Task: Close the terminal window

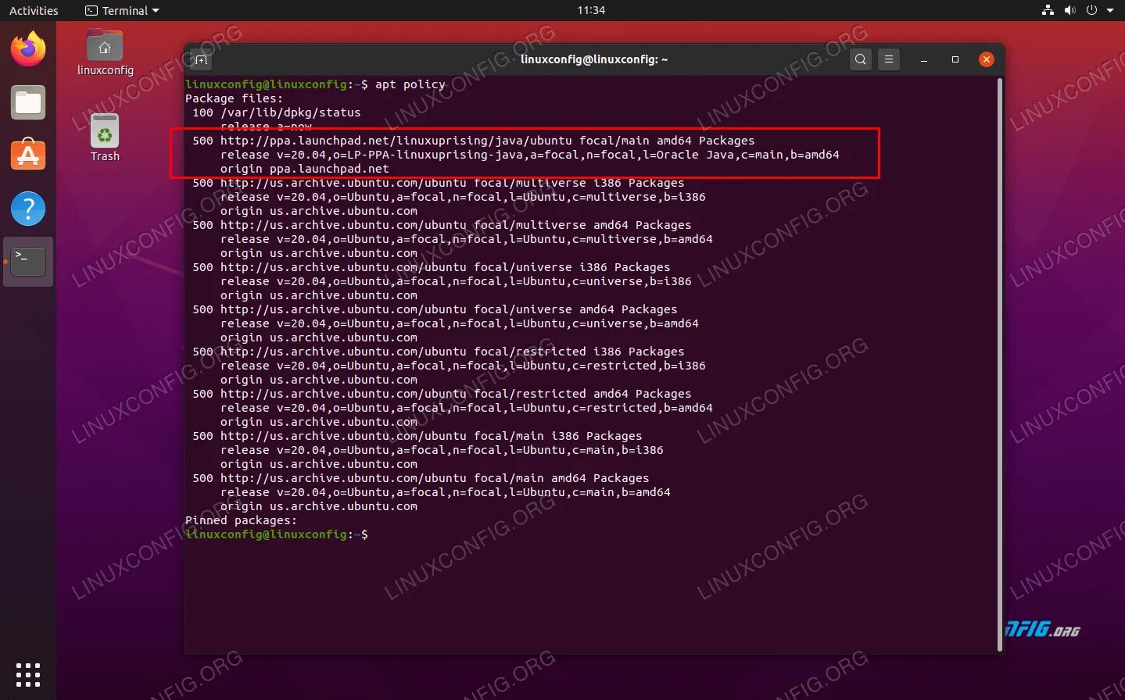Action: pyautogui.click(x=987, y=59)
